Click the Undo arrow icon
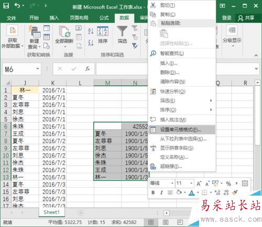 coord(17,6)
